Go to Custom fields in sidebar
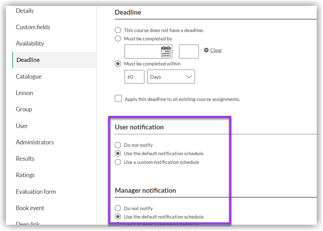 [33, 27]
